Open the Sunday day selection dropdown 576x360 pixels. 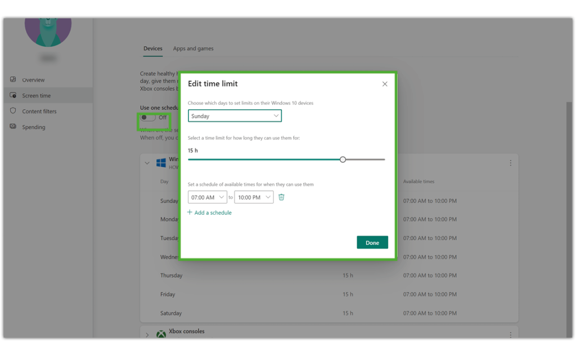pyautogui.click(x=235, y=116)
